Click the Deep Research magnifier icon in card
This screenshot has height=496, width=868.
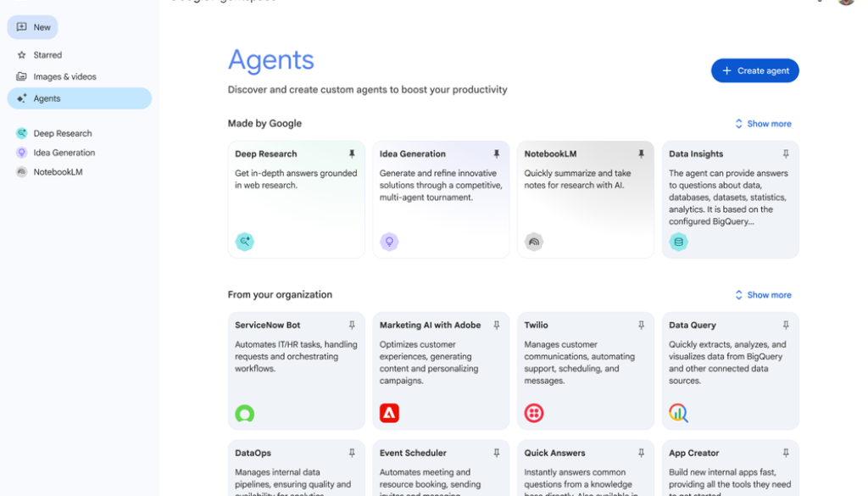[x=244, y=242]
